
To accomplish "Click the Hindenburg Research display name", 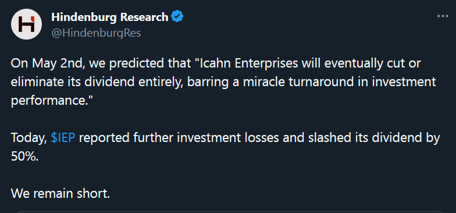I will 109,17.
